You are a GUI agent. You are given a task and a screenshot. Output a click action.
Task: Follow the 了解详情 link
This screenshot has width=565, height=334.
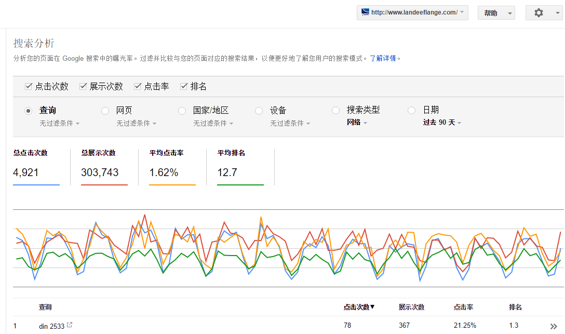pyautogui.click(x=383, y=58)
